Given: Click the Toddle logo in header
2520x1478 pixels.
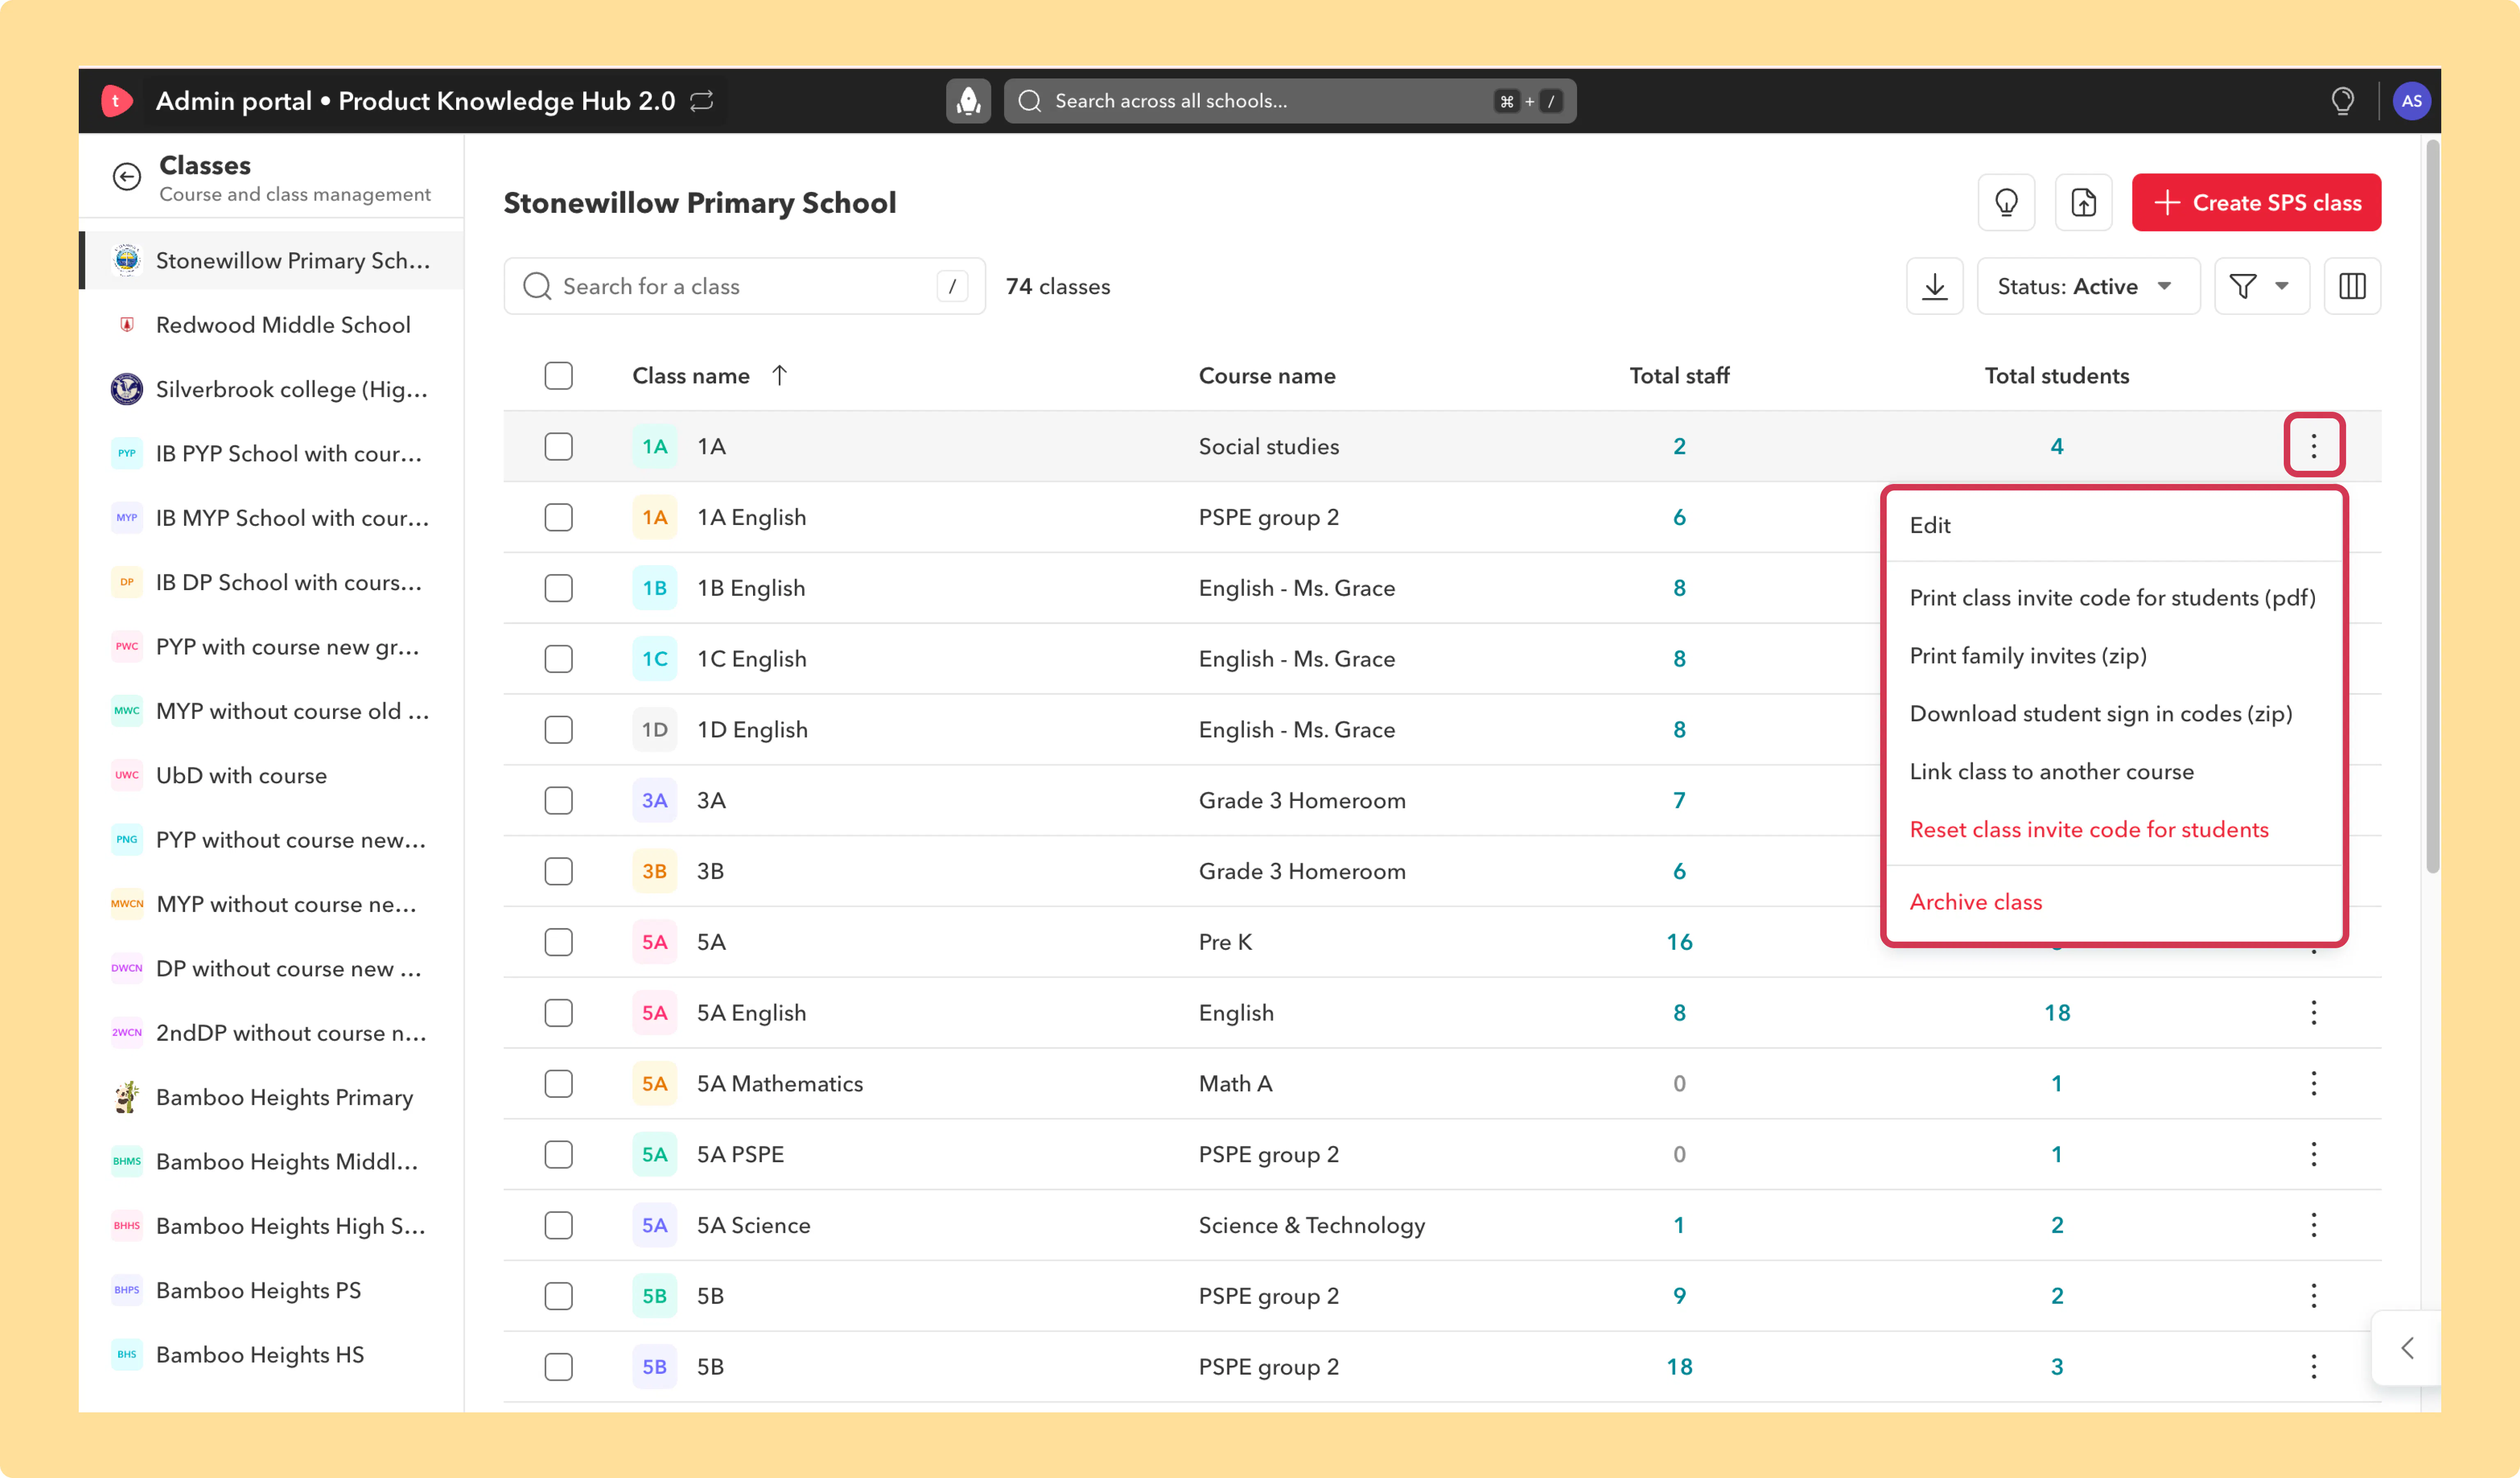Looking at the screenshot, I should pyautogui.click(x=117, y=101).
